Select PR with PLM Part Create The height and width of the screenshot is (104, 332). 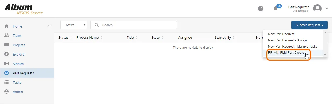click(x=286, y=53)
